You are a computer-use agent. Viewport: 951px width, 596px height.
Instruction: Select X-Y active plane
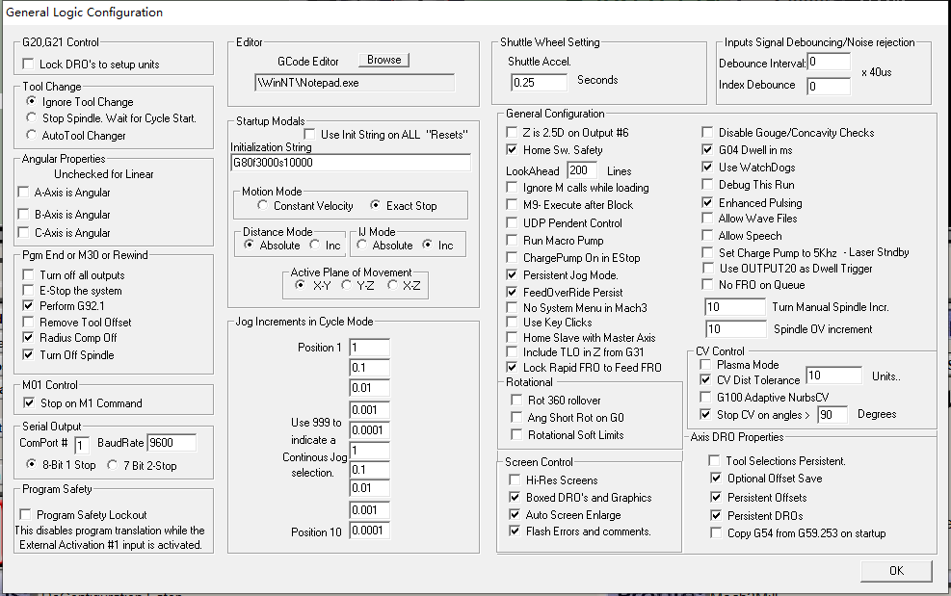(301, 285)
